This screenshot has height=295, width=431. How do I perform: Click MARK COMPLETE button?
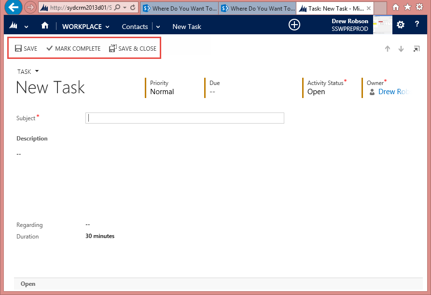[x=73, y=49]
